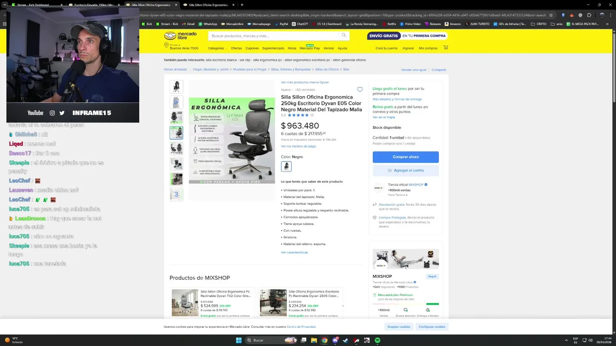
Task: Open the CRIPTO bookmark folder
Action: 539,24
